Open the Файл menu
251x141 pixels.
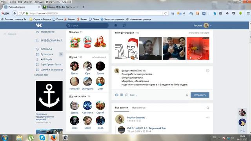4,2
